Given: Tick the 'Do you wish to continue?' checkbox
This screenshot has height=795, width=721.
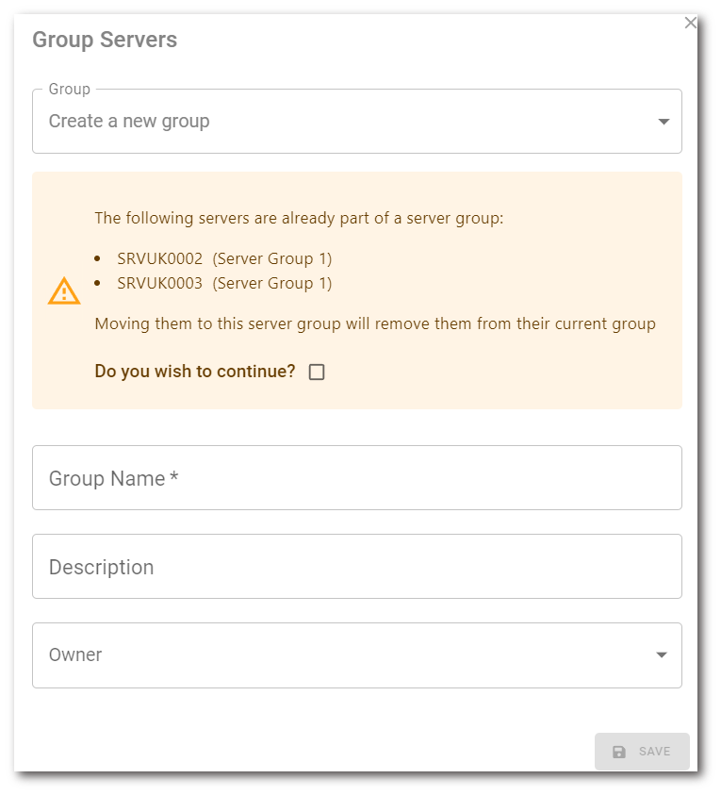Looking at the screenshot, I should 317,372.
